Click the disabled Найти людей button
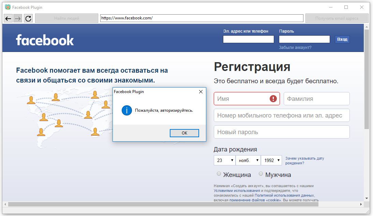Image resolution: width=373 pixels, height=216 pixels. tap(66, 18)
